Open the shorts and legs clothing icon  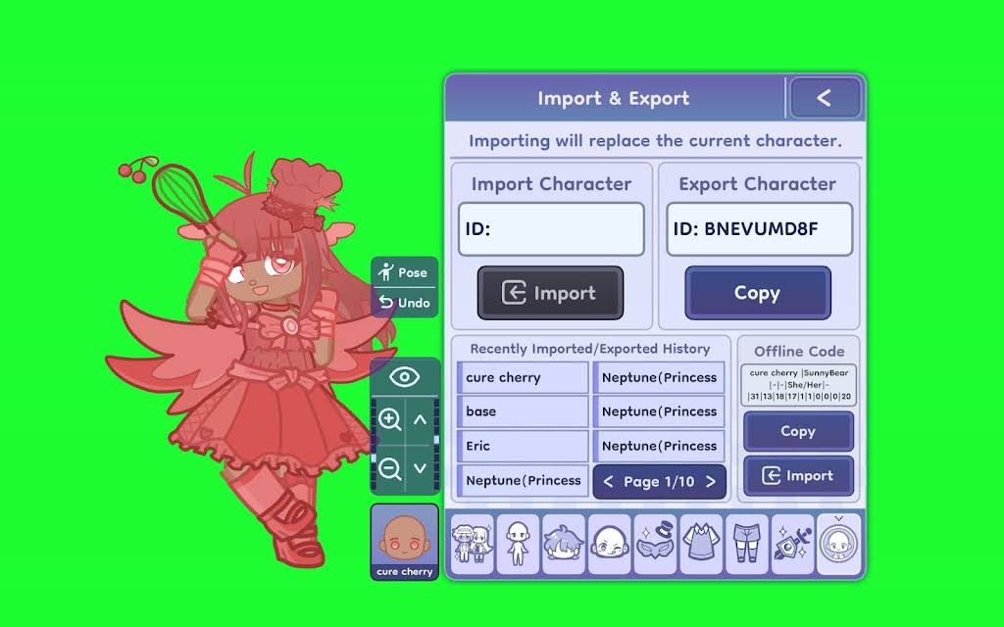(746, 544)
